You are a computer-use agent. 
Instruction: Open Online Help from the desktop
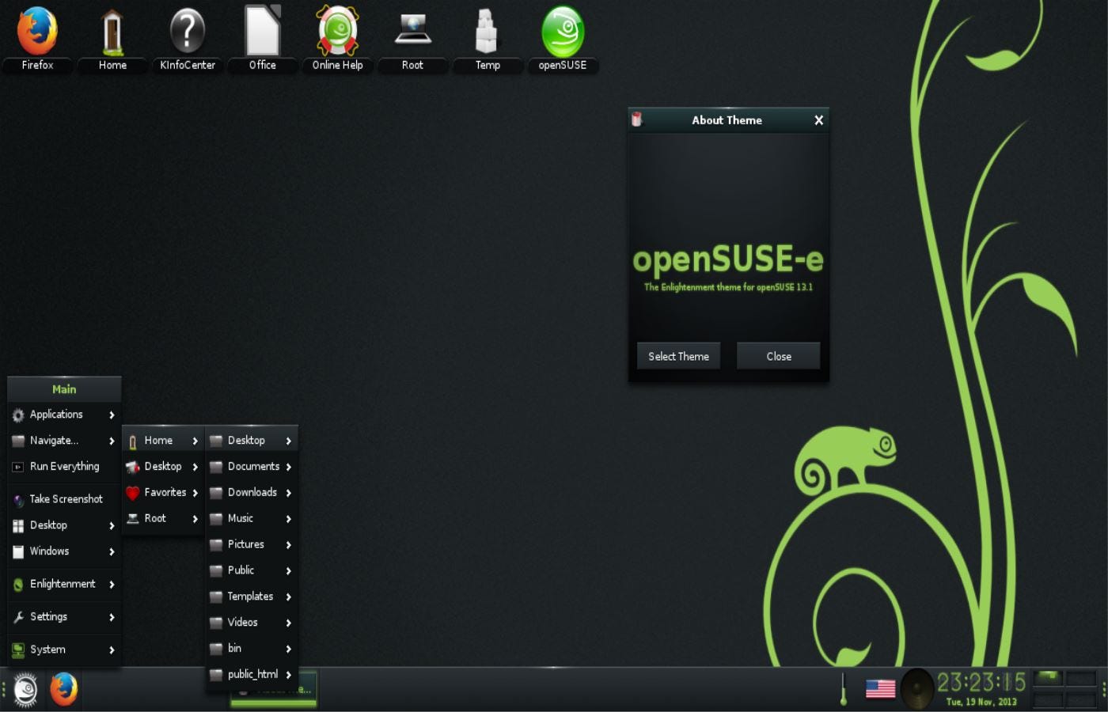point(337,32)
